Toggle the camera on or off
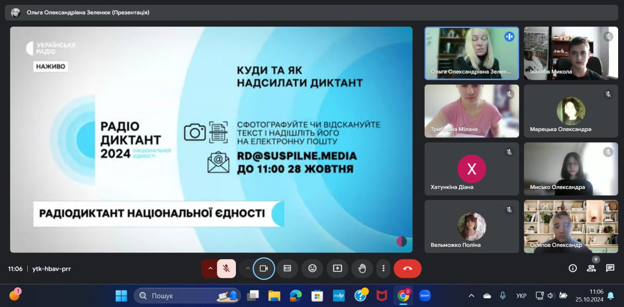624x307 pixels. [x=264, y=269]
